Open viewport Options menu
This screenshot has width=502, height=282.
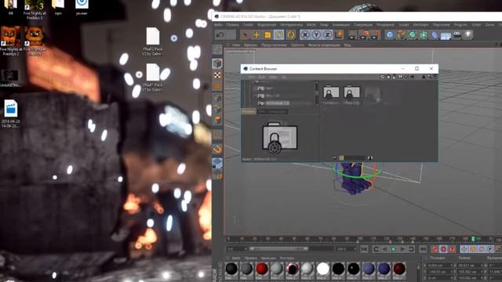(x=297, y=45)
